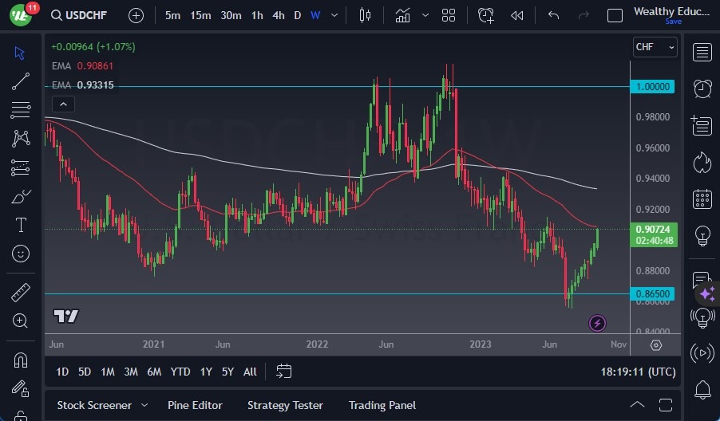Switch to 30m timeframe
The width and height of the screenshot is (720, 421).
[231, 16]
